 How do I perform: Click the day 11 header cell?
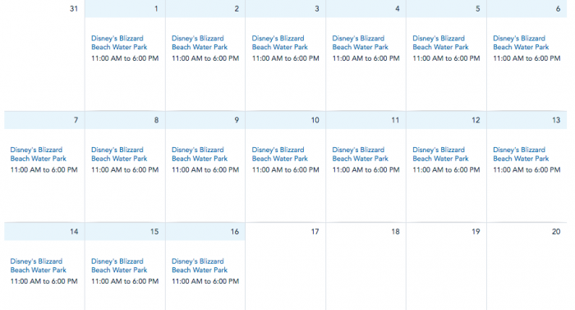click(x=366, y=120)
